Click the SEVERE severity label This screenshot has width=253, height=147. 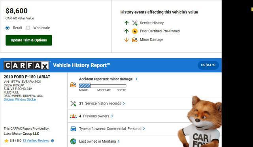(x=121, y=90)
